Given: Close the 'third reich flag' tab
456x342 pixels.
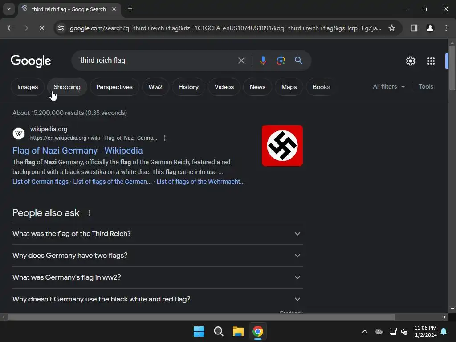Looking at the screenshot, I should (114, 9).
